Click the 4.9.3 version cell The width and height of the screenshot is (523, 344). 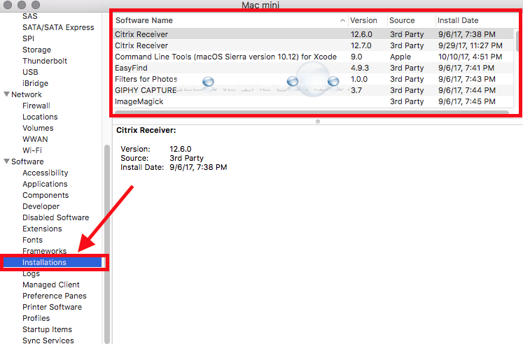(x=360, y=68)
